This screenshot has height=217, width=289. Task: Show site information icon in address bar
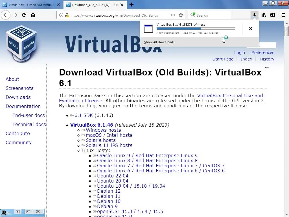click(61, 15)
